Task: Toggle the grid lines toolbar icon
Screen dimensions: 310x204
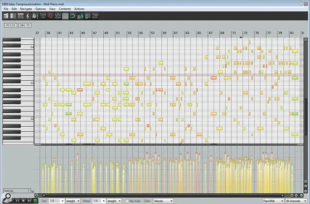Action: [x=65, y=16]
